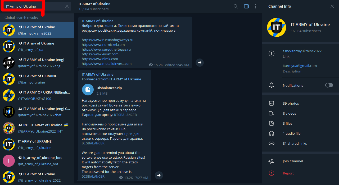
Task: Toggle the Notifications switch
Action: tap(329, 85)
